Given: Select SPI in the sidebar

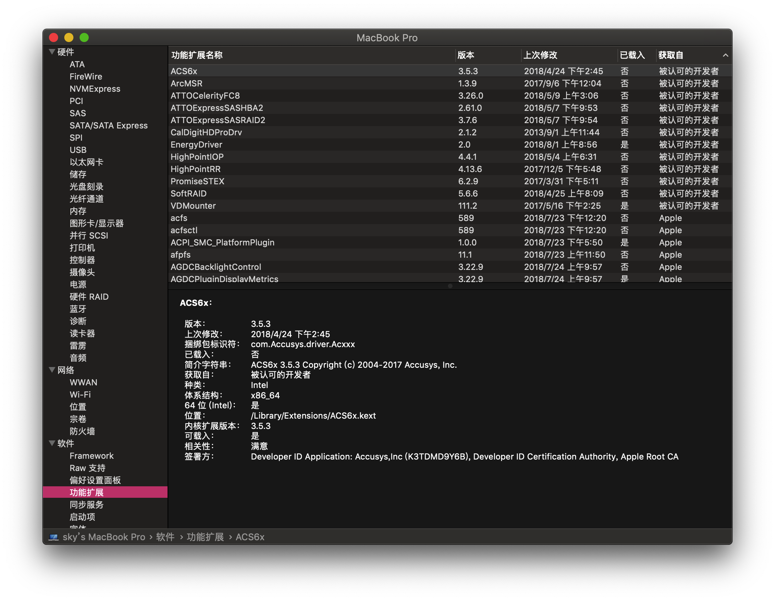Looking at the screenshot, I should (76, 138).
